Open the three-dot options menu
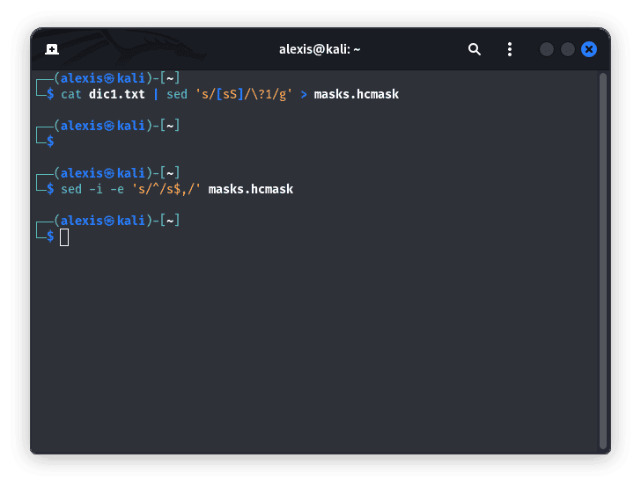 tap(509, 49)
